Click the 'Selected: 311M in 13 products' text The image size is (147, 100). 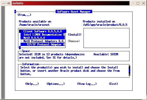tap(41, 54)
